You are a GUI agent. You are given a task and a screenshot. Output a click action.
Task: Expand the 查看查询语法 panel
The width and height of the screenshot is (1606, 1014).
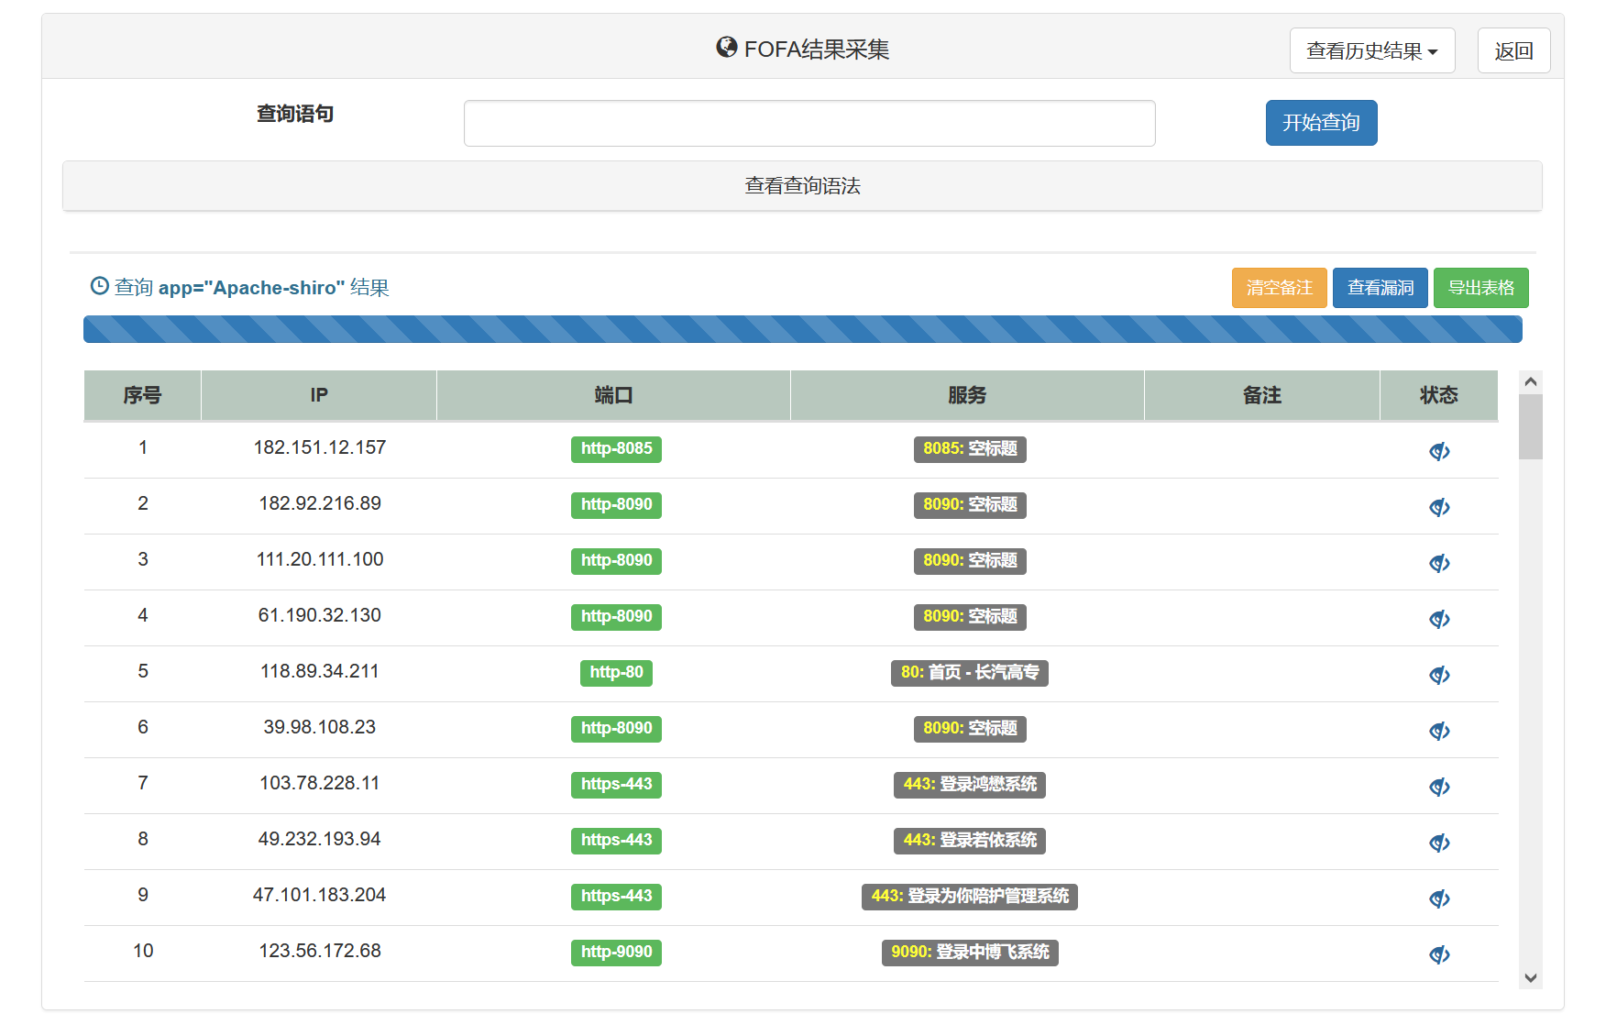coord(802,186)
